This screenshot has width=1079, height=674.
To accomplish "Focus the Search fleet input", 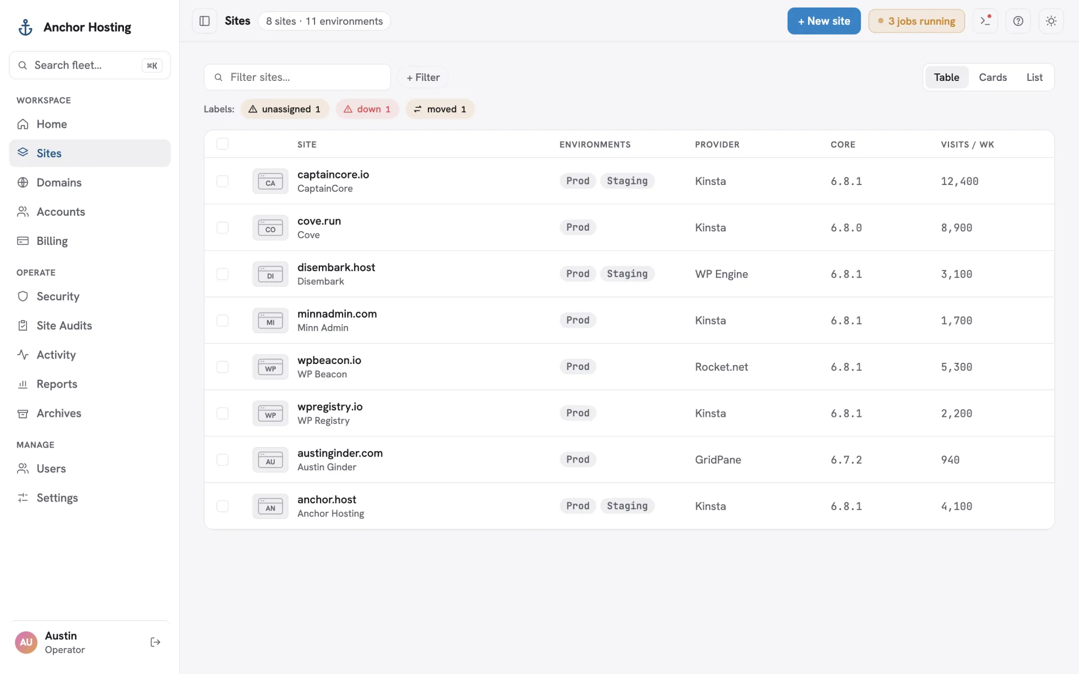I will 90,65.
